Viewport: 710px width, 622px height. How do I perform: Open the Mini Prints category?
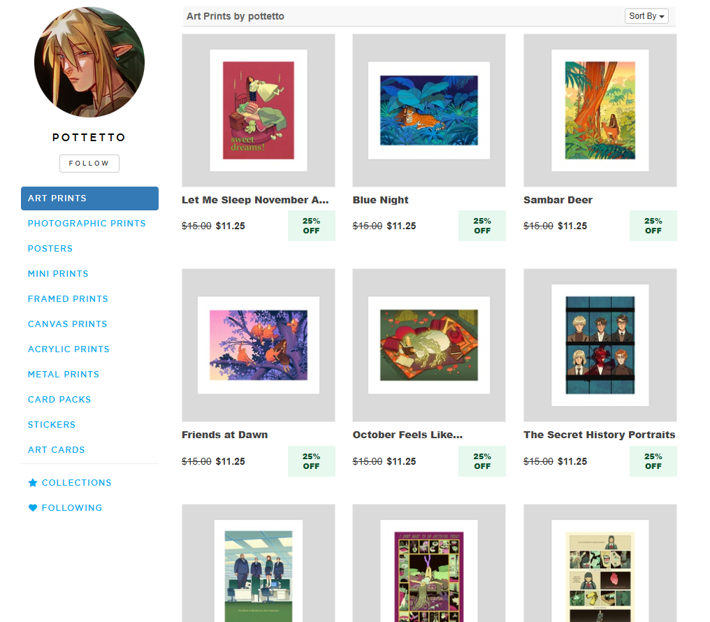58,274
